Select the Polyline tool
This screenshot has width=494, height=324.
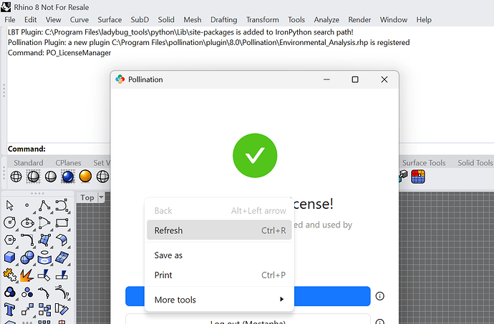(44, 205)
